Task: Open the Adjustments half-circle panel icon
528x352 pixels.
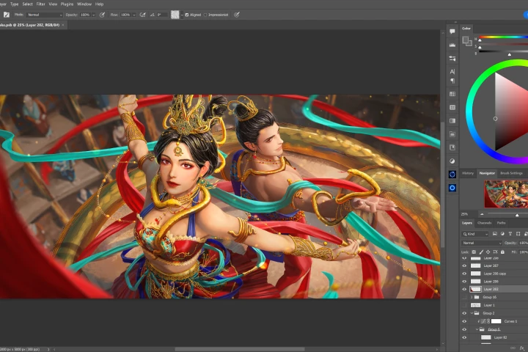Action: click(x=452, y=161)
